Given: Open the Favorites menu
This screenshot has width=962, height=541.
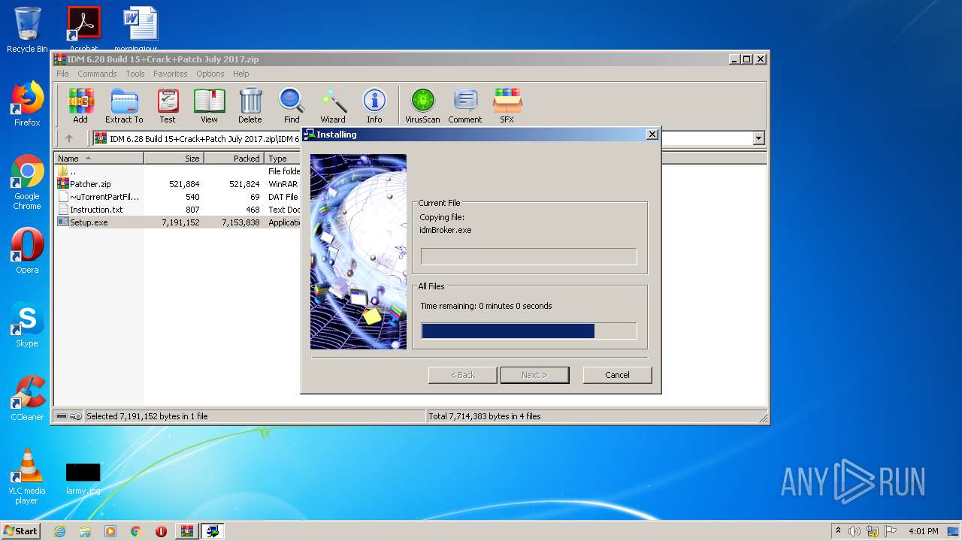Looking at the screenshot, I should (x=171, y=74).
